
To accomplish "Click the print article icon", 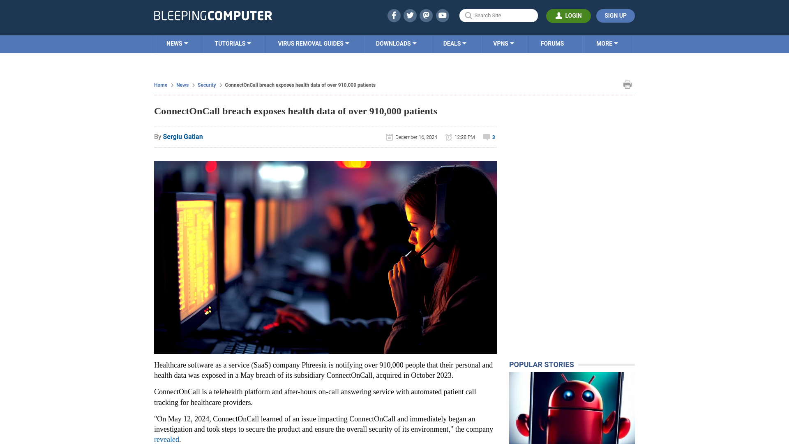I will (627, 85).
